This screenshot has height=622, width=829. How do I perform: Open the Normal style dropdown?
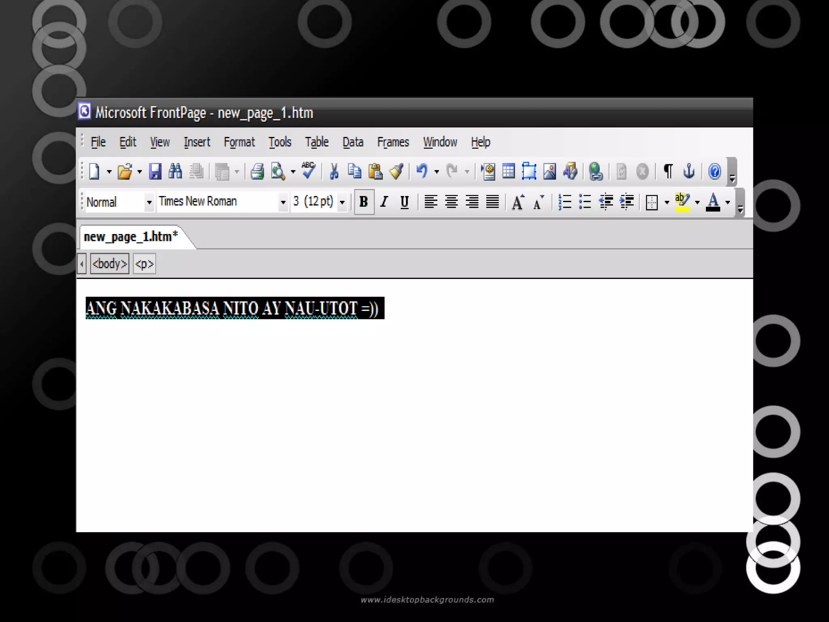click(x=149, y=202)
